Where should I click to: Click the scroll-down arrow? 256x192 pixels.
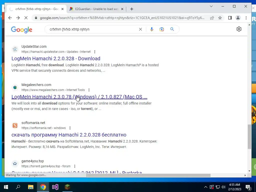[x=249, y=171]
